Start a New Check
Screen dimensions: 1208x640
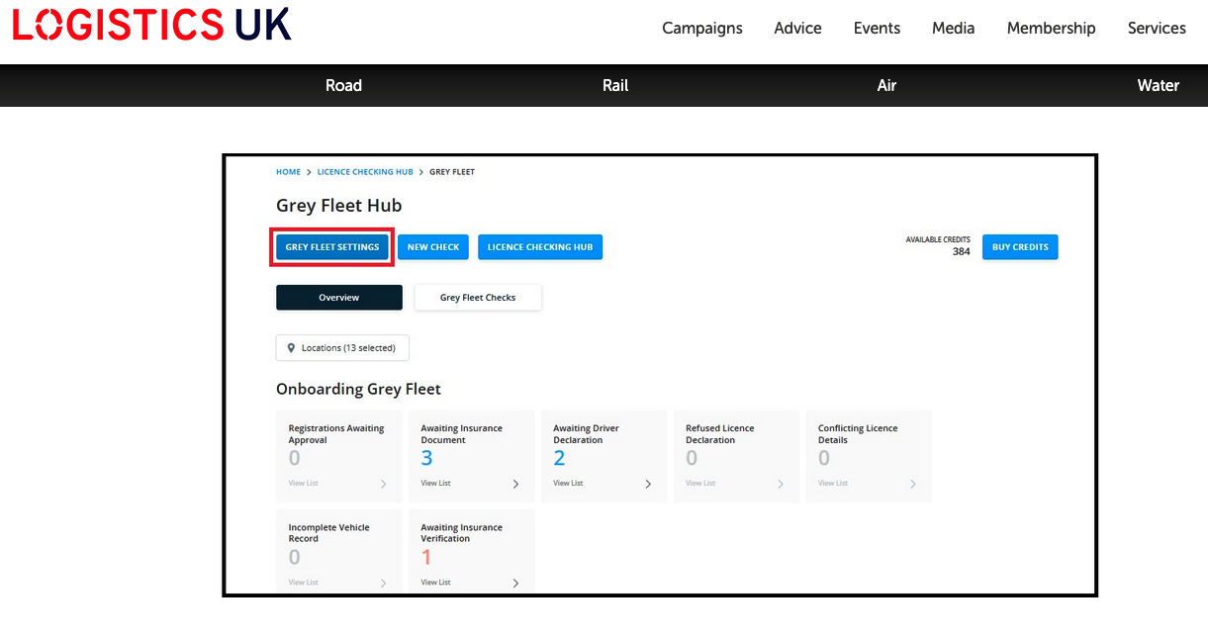tap(433, 247)
